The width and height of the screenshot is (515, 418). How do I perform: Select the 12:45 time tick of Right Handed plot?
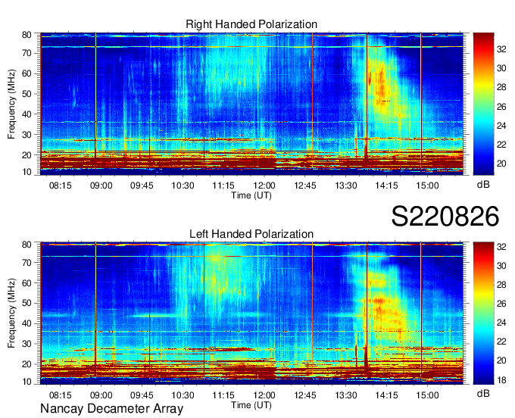pos(305,186)
